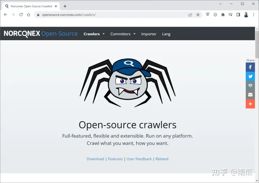Screen dimensions: 259x183
Task: Open the Chrome profile avatar
Action: coord(246,15)
